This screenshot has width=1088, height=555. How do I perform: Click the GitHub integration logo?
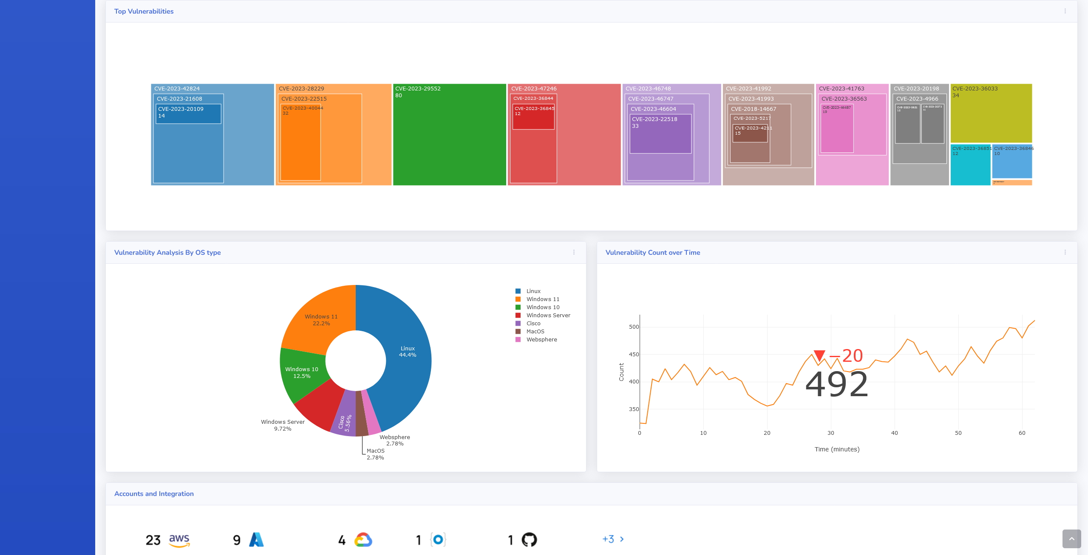(529, 540)
